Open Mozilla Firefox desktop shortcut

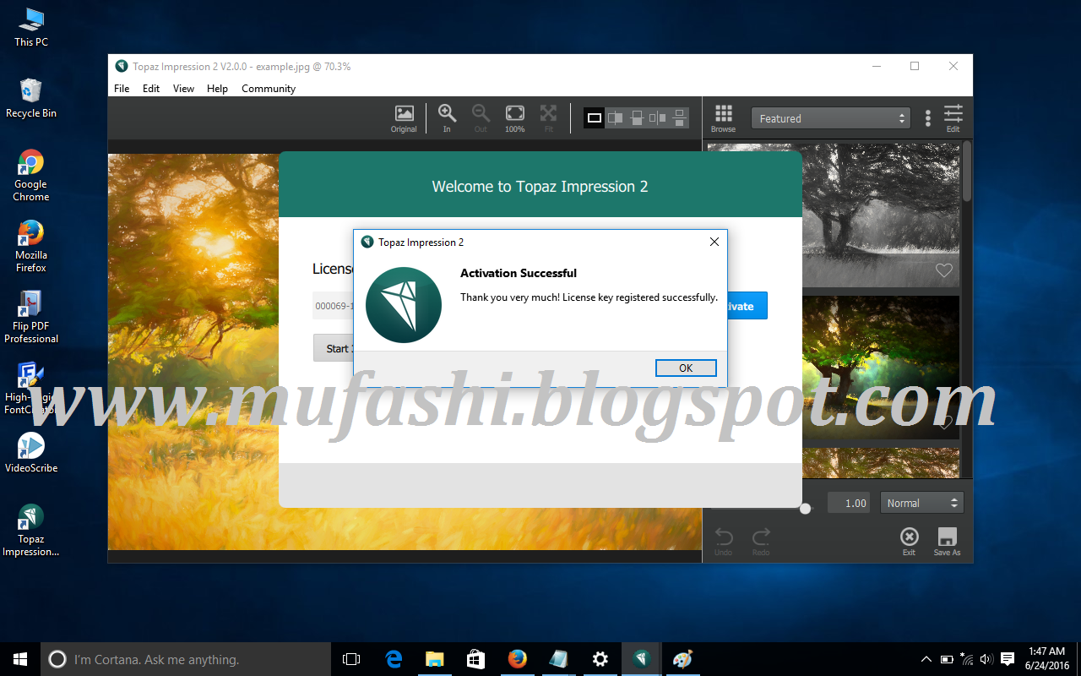coord(31,247)
